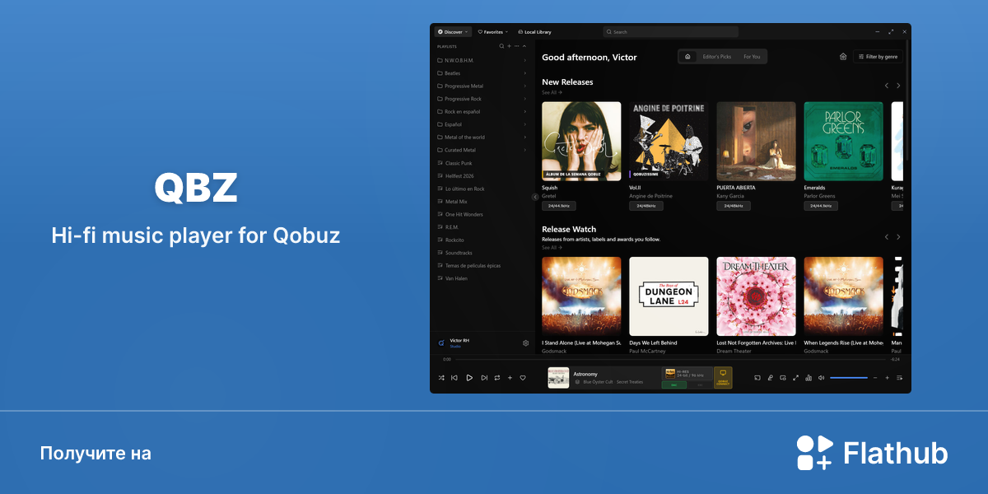Screen dimensions: 988x494
Task: Open the Favorites dropdown
Action: [x=493, y=32]
